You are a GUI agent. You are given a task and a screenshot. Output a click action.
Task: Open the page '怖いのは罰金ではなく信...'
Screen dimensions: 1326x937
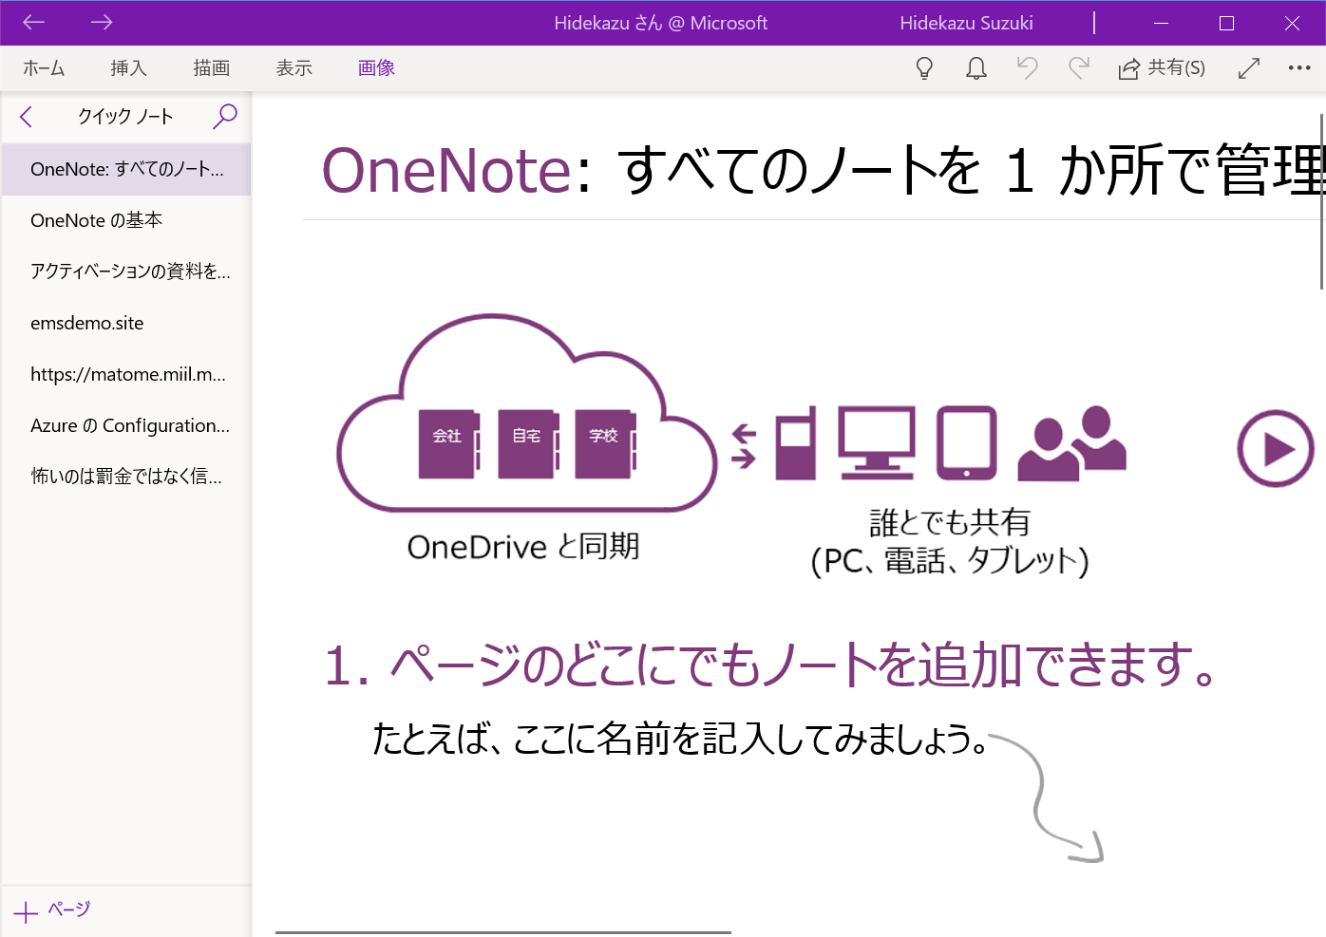coord(126,477)
